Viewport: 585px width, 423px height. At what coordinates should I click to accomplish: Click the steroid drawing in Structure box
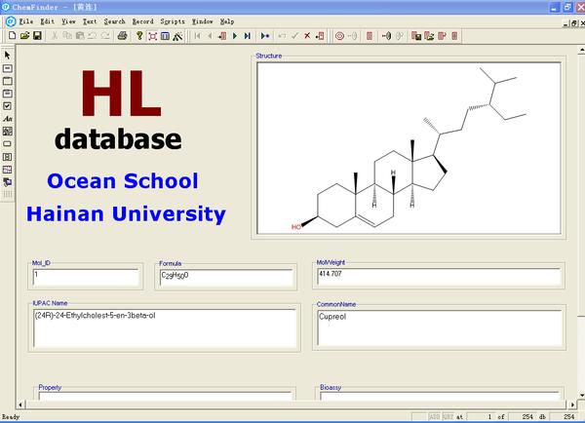pyautogui.click(x=409, y=148)
